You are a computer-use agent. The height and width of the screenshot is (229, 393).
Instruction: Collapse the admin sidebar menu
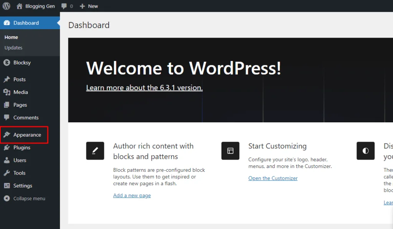point(29,198)
